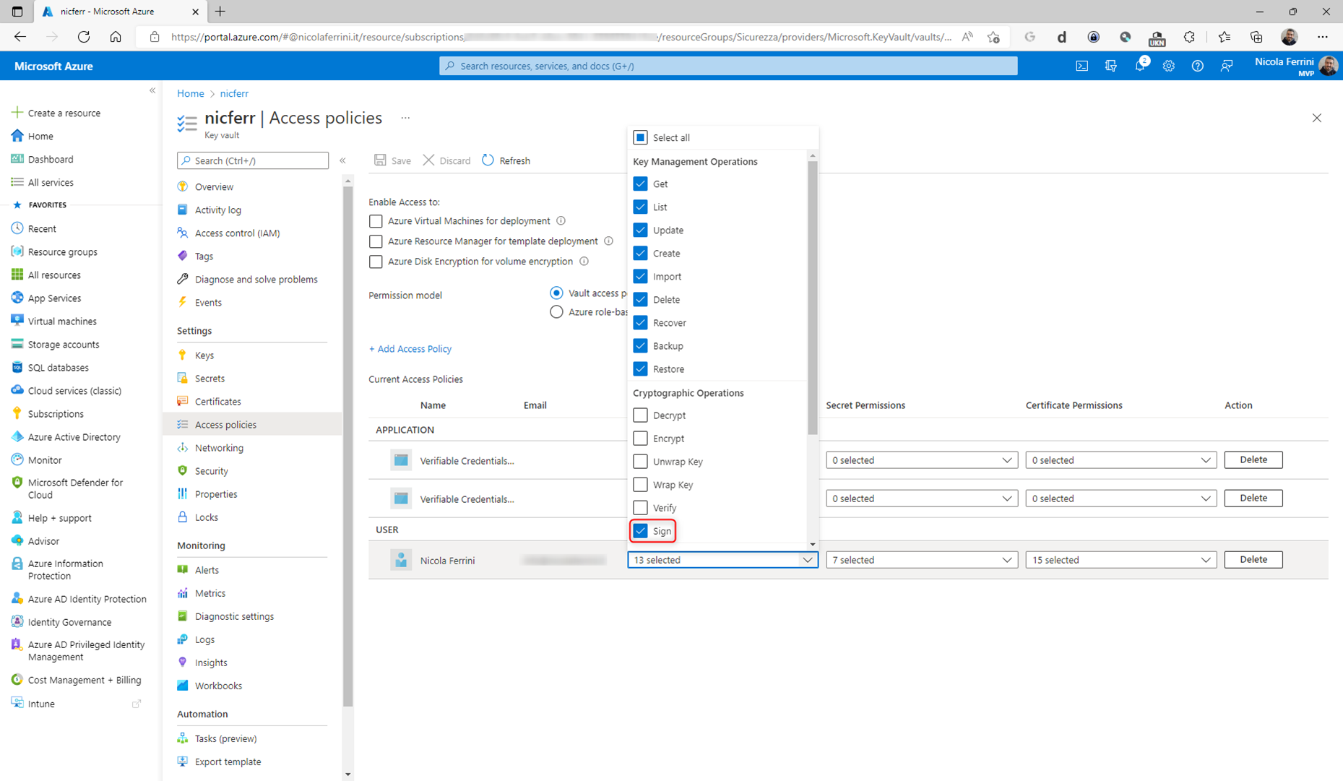Open the notifications bell icon
The height and width of the screenshot is (781, 1343).
(x=1140, y=66)
